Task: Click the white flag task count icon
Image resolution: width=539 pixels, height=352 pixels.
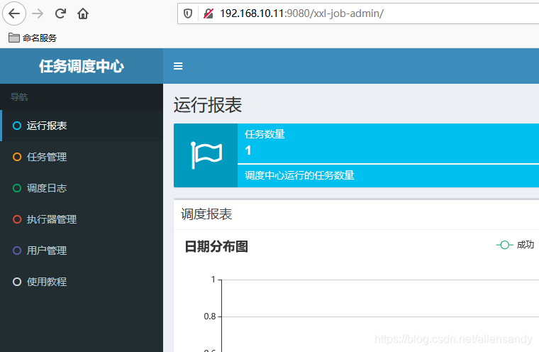Action: pyautogui.click(x=206, y=155)
